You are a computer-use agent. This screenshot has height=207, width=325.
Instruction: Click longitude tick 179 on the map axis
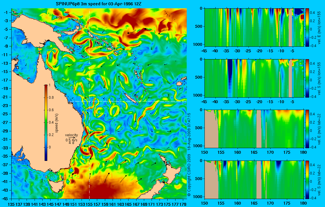pyautogui.click(x=183, y=204)
